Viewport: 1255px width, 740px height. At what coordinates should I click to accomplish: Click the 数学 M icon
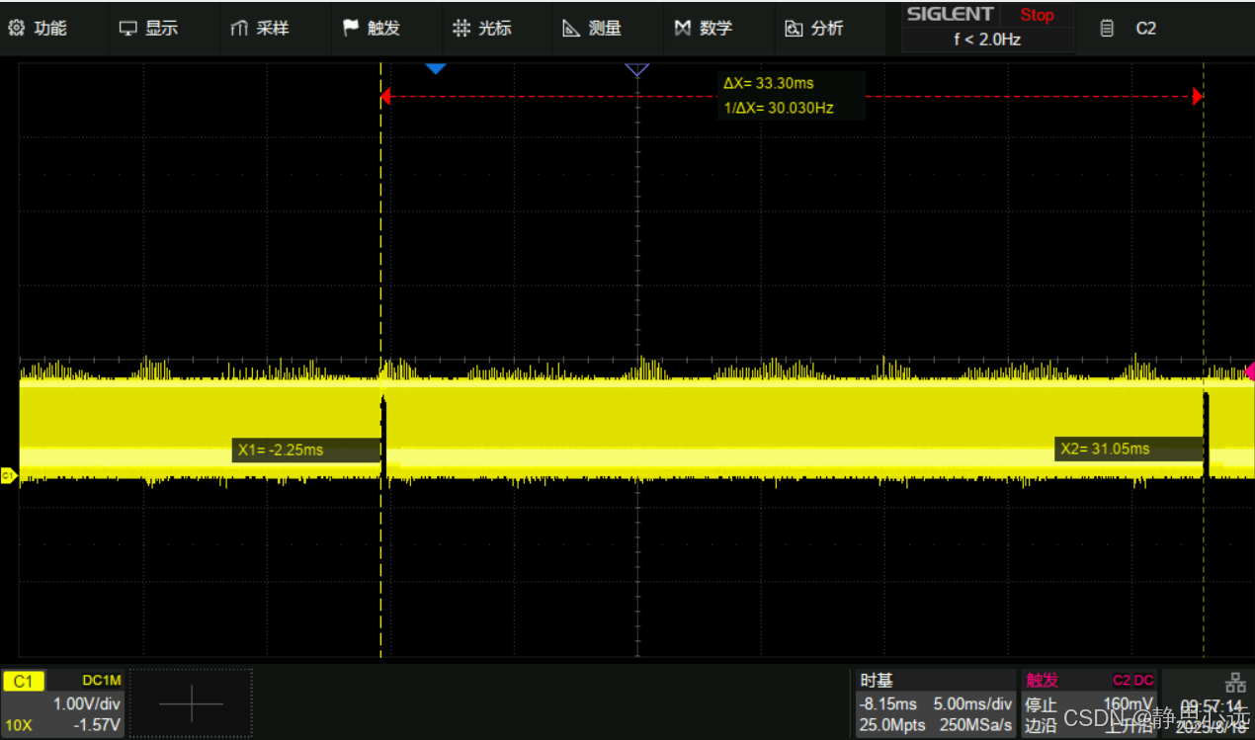682,29
